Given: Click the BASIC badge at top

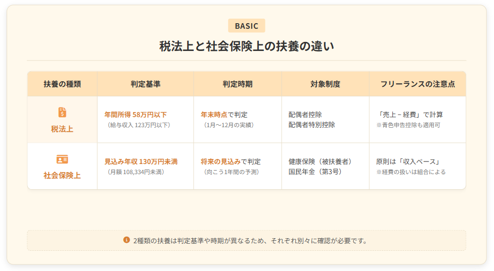Looking at the screenshot, I should 246,26.
